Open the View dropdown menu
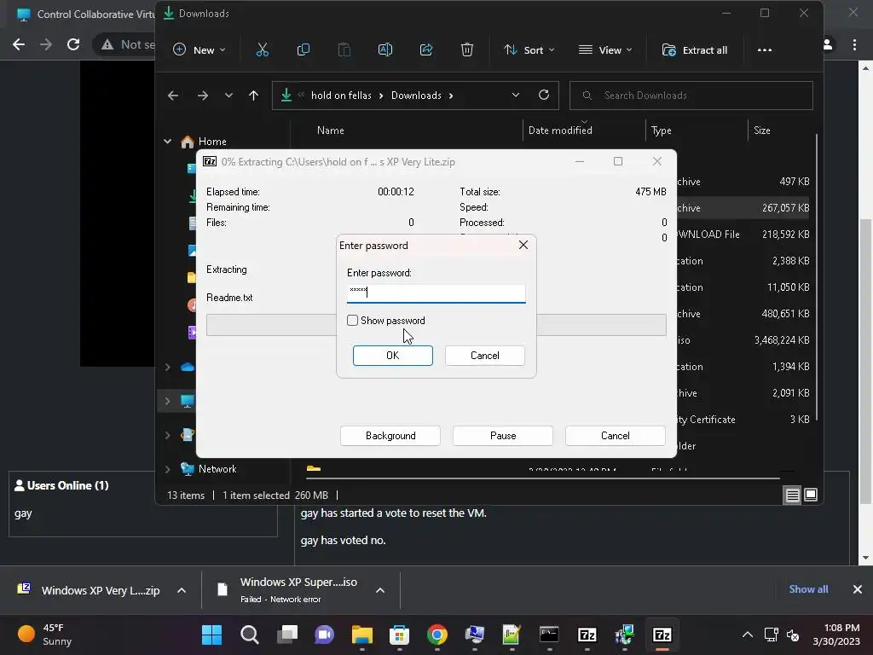The image size is (873, 655). pos(606,50)
